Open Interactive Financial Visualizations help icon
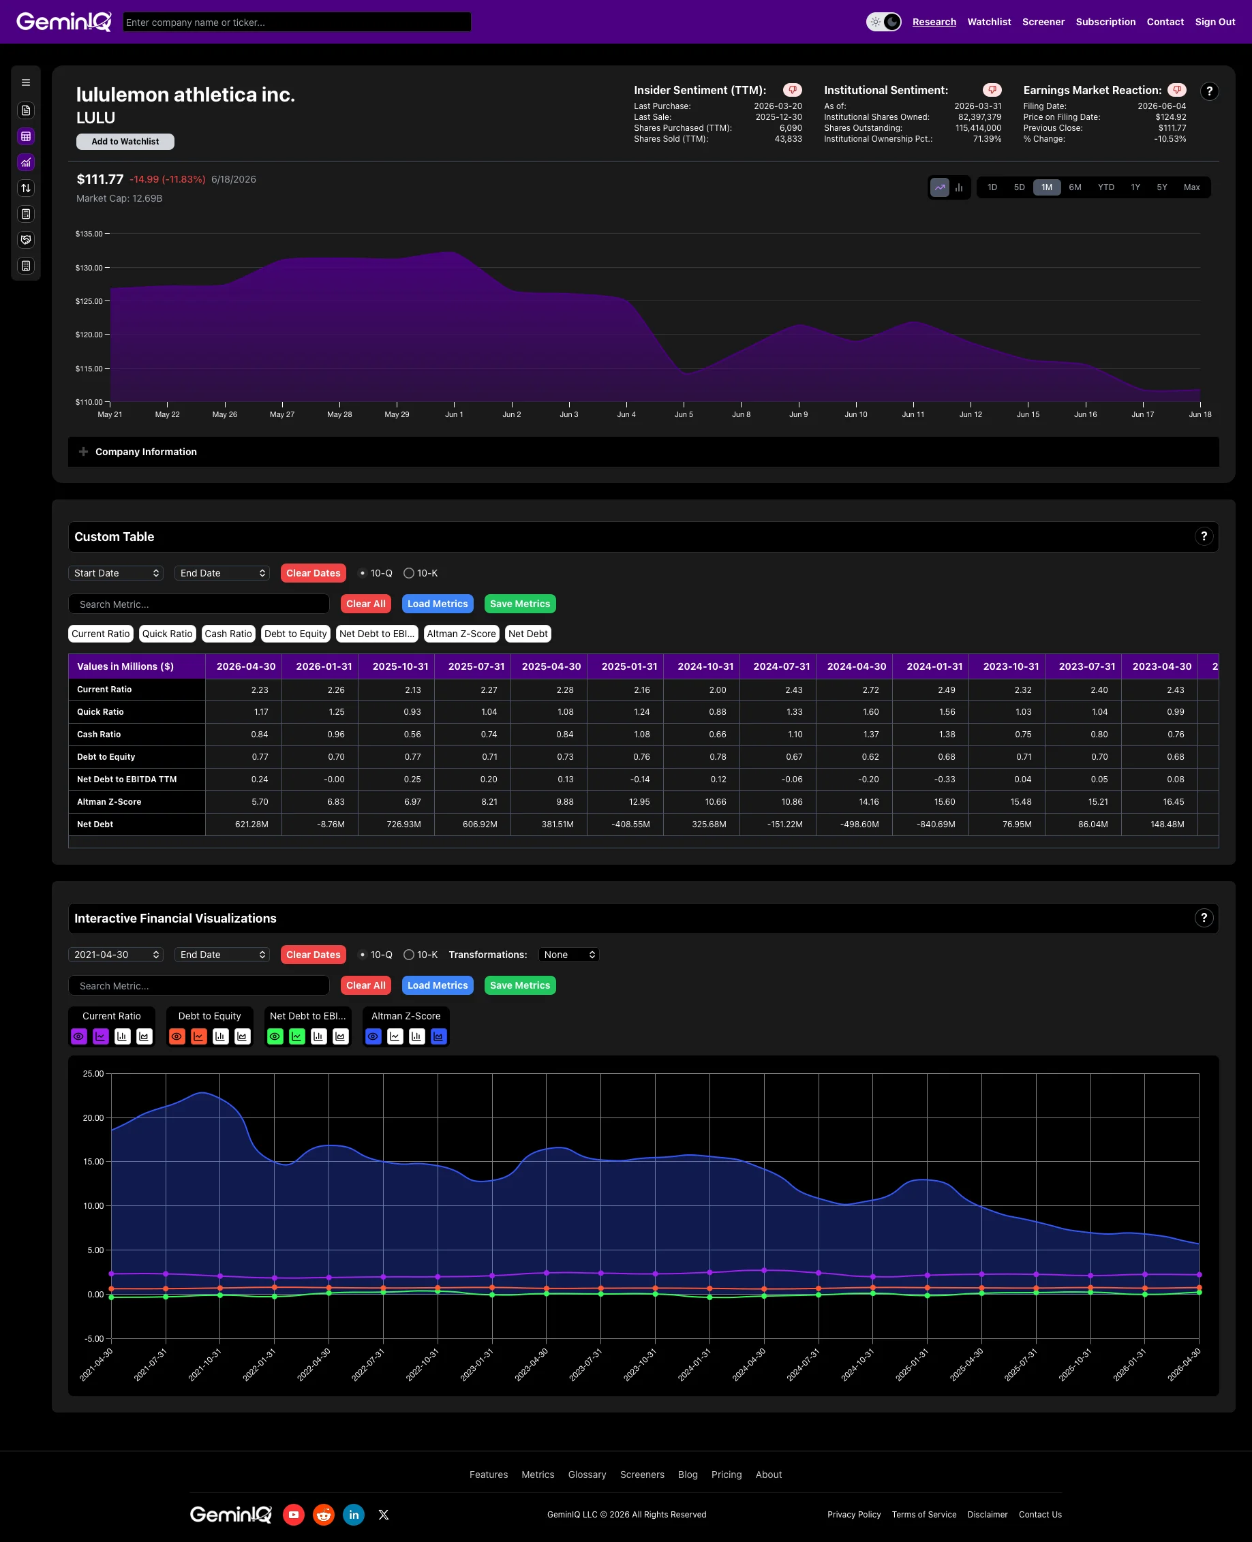This screenshot has width=1252, height=1542. pyautogui.click(x=1204, y=918)
